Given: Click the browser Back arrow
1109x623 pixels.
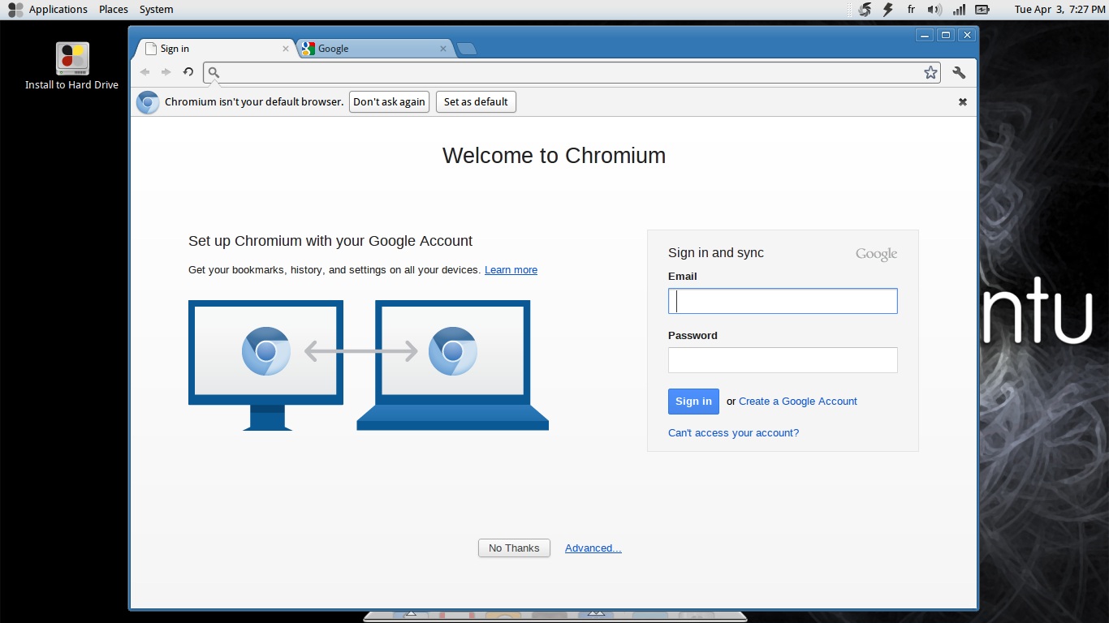Looking at the screenshot, I should coord(145,72).
